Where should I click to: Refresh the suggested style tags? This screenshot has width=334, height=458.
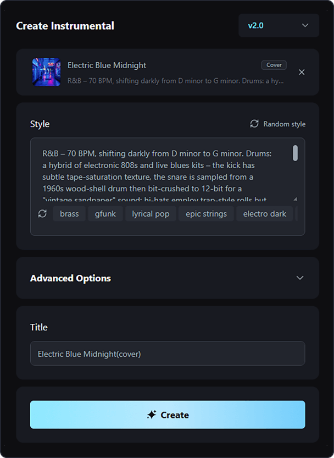tap(42, 214)
